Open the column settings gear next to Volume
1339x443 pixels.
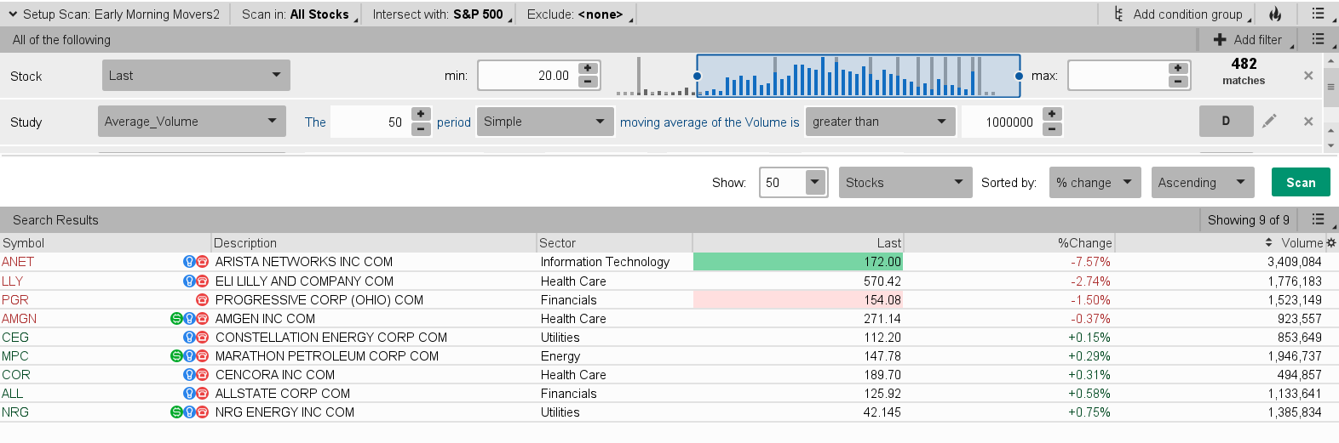(1331, 243)
